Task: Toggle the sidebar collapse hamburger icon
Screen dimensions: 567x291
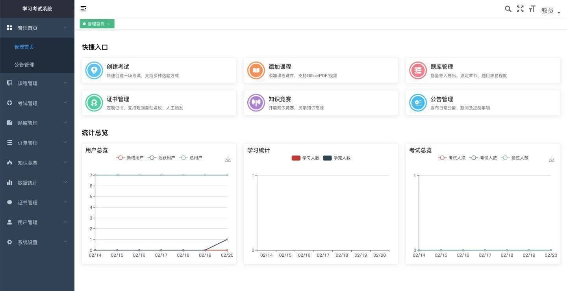Action: point(83,9)
